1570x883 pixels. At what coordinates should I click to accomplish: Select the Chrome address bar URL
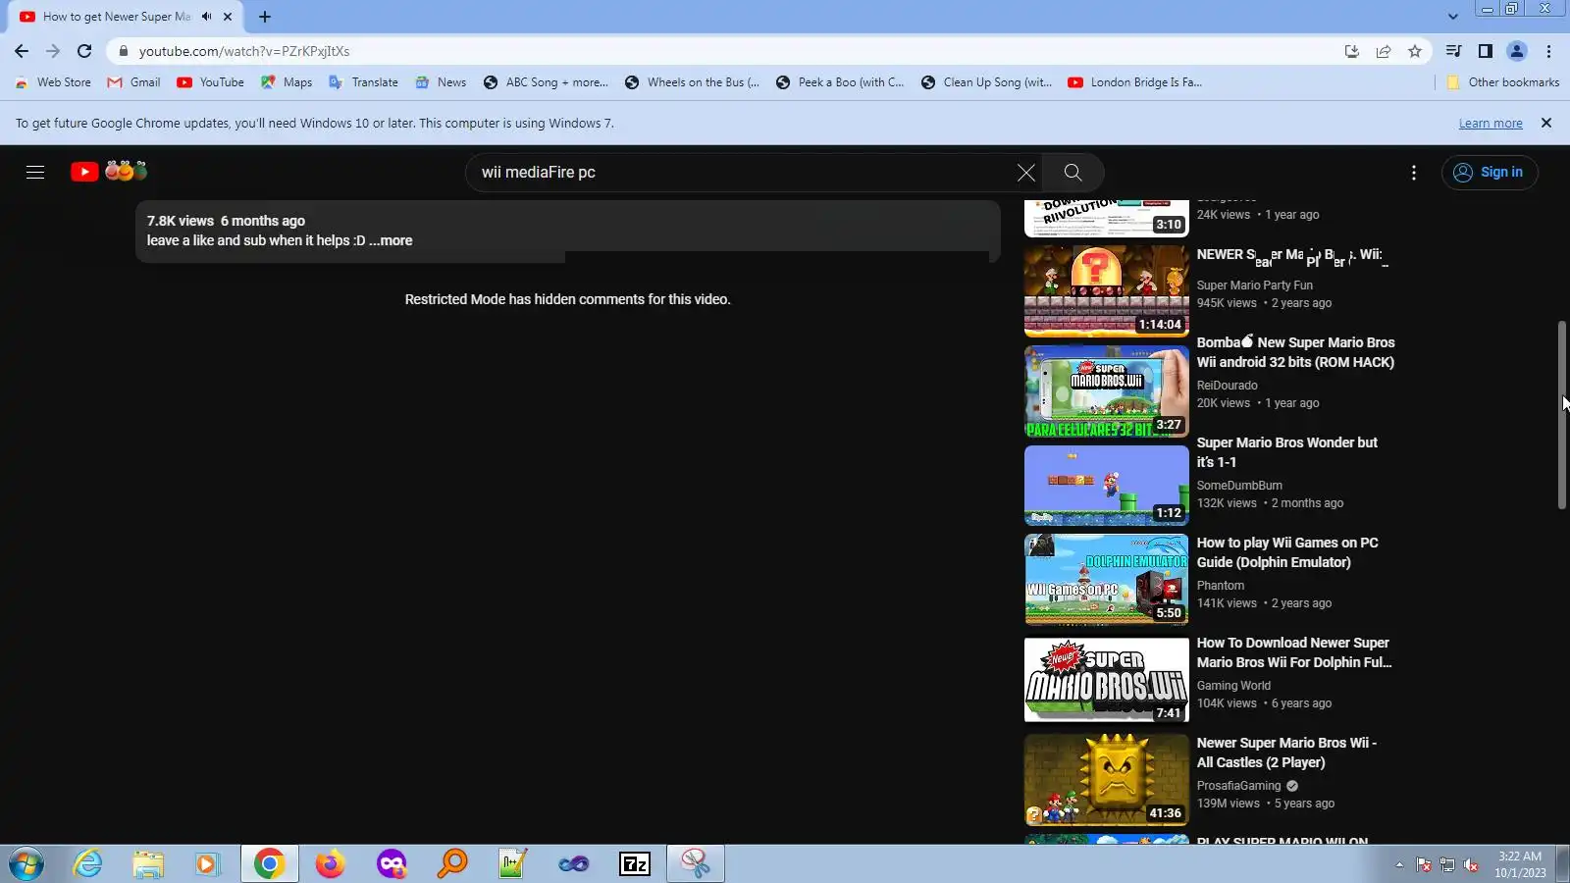point(243,51)
